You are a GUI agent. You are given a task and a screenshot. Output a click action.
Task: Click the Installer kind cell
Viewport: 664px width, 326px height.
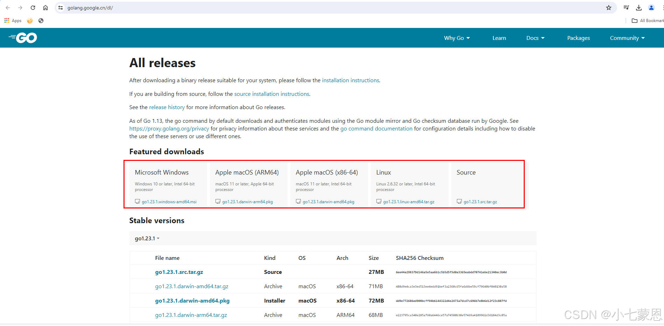tap(275, 301)
